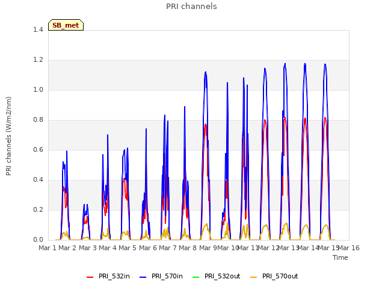
Task: Click the '0.8' y-axis tick label
Action: point(38,120)
